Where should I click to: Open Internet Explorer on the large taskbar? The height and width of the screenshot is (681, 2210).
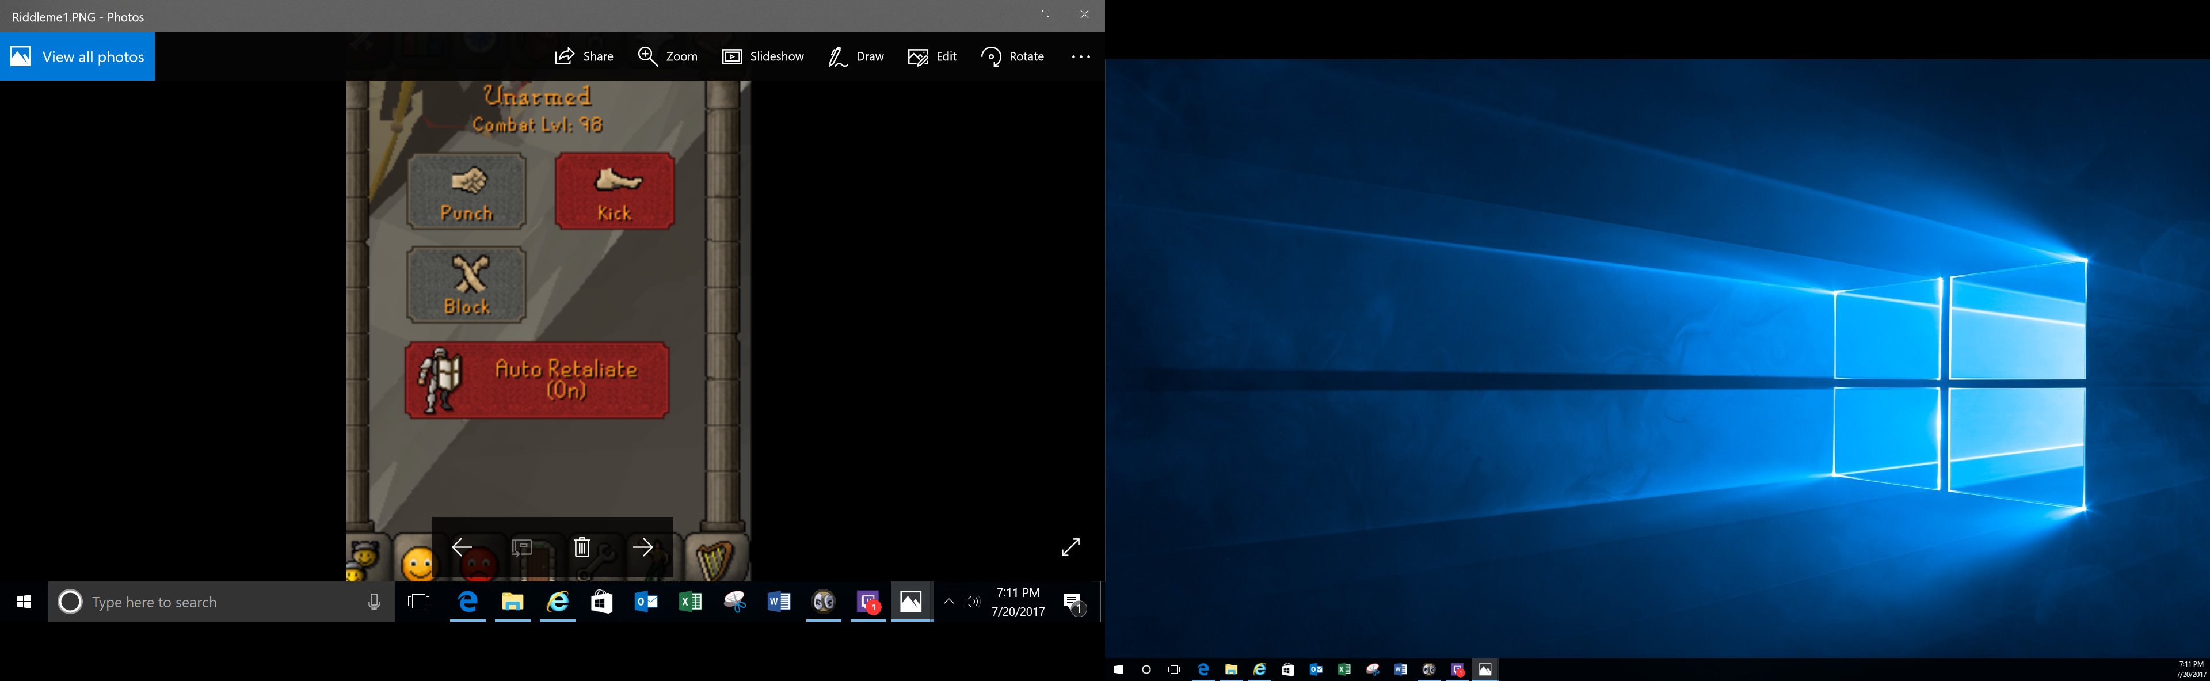click(x=558, y=602)
